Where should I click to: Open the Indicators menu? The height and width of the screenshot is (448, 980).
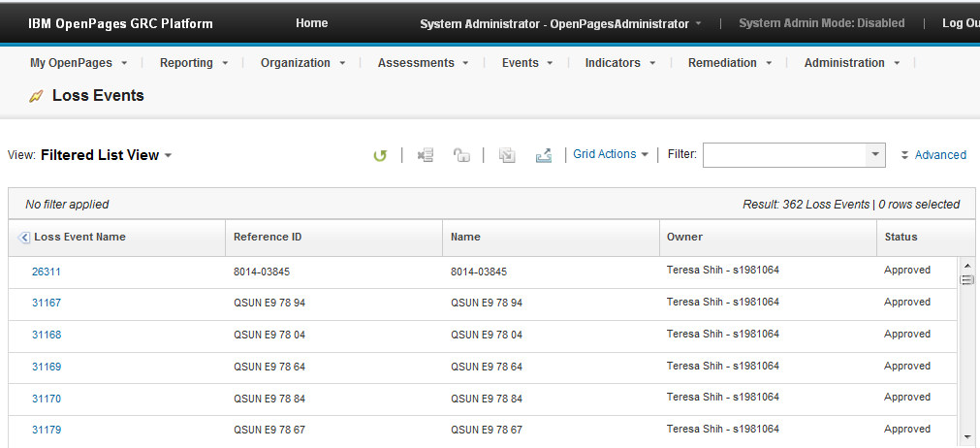[x=620, y=62]
